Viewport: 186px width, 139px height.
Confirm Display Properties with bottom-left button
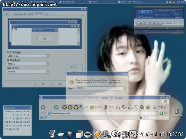click(x=43, y=84)
